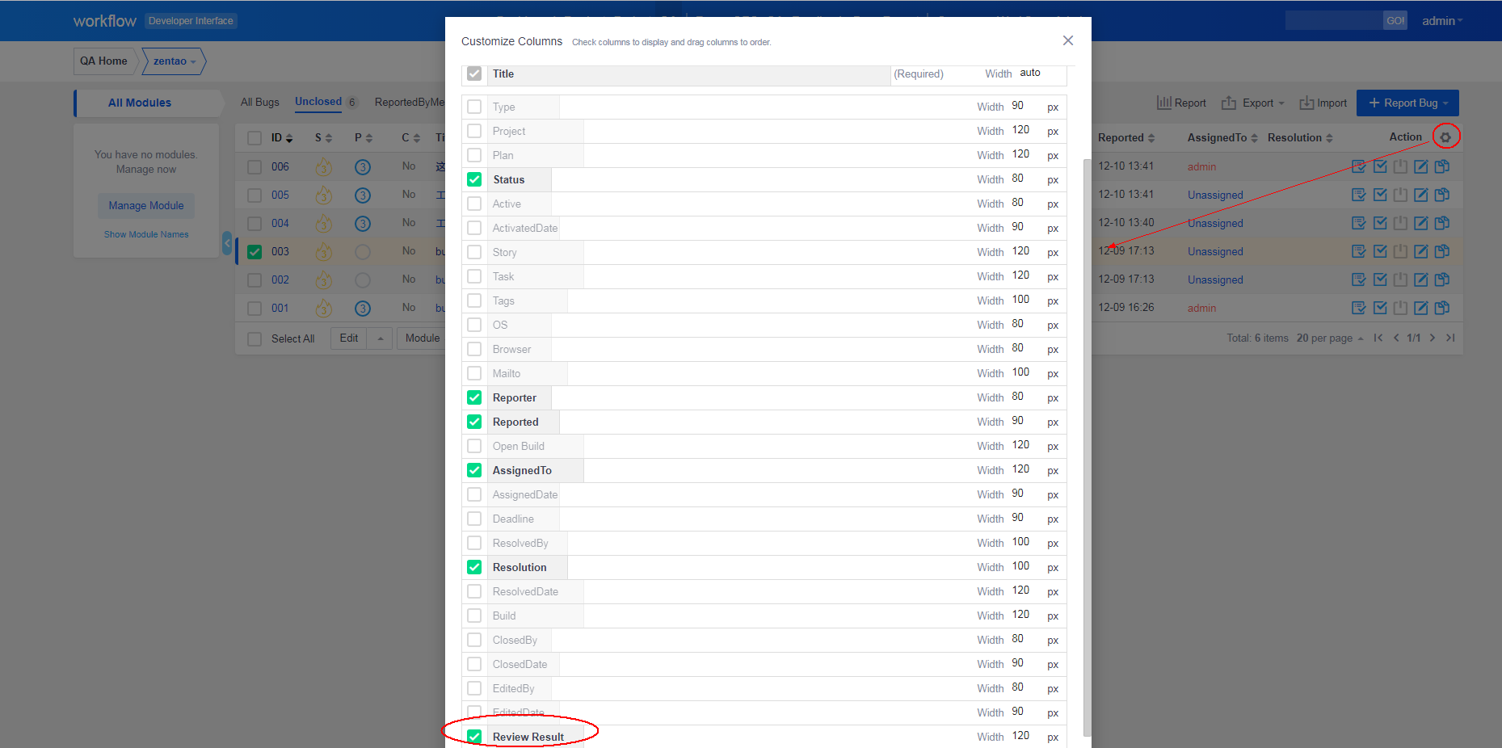Click the Manage Module button
This screenshot has width=1502, height=748.
tap(146, 205)
